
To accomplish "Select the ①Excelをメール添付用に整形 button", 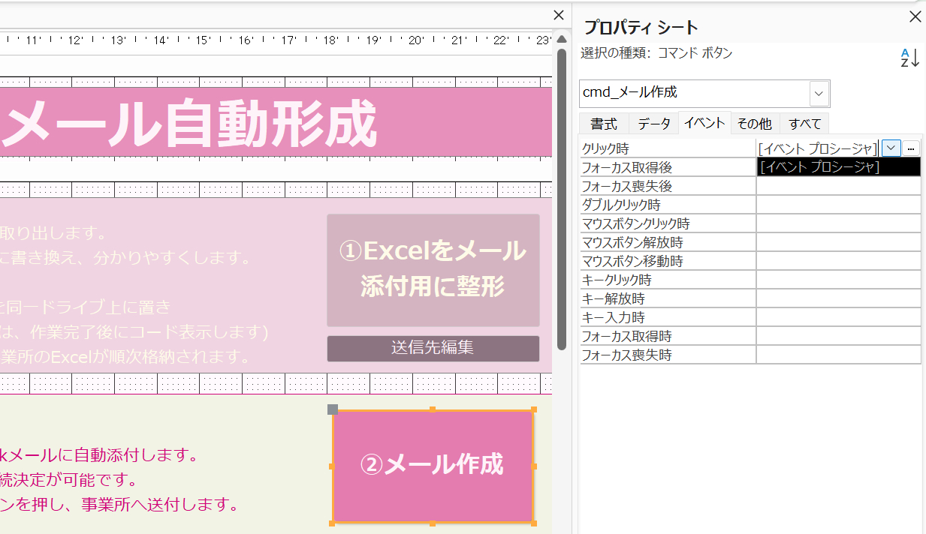I will point(433,270).
